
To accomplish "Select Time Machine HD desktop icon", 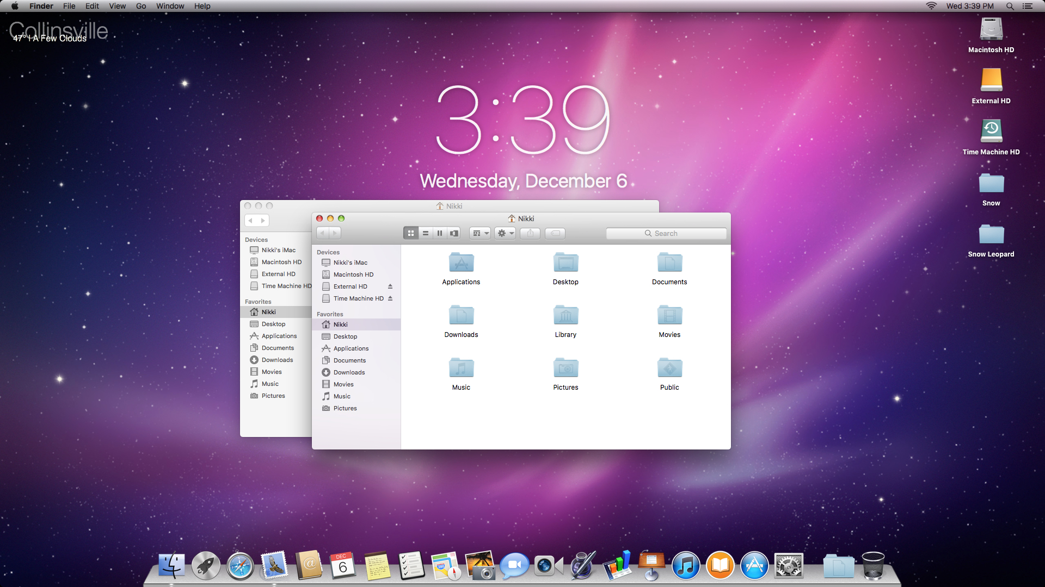I will 991,137.
